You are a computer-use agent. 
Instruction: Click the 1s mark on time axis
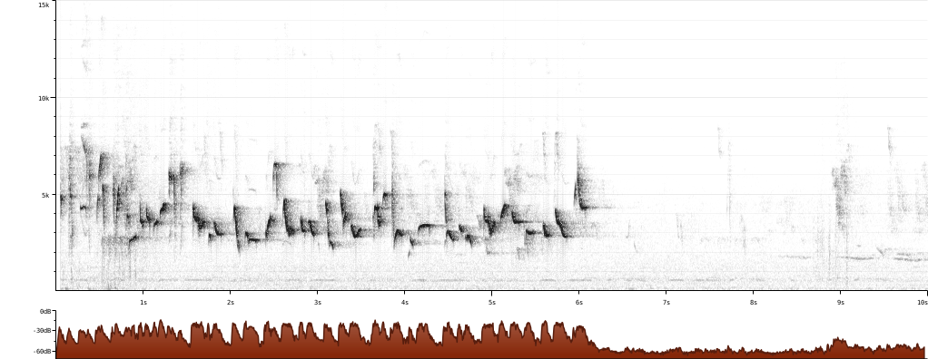click(x=143, y=302)
